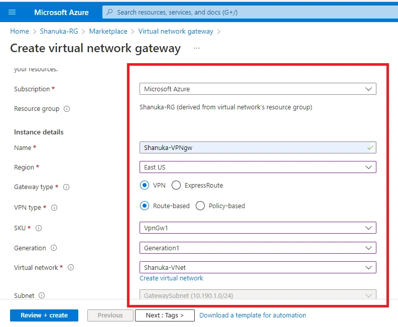Expand the SKU dropdown VpnGw1
This screenshot has width=398, height=327.
257,228
